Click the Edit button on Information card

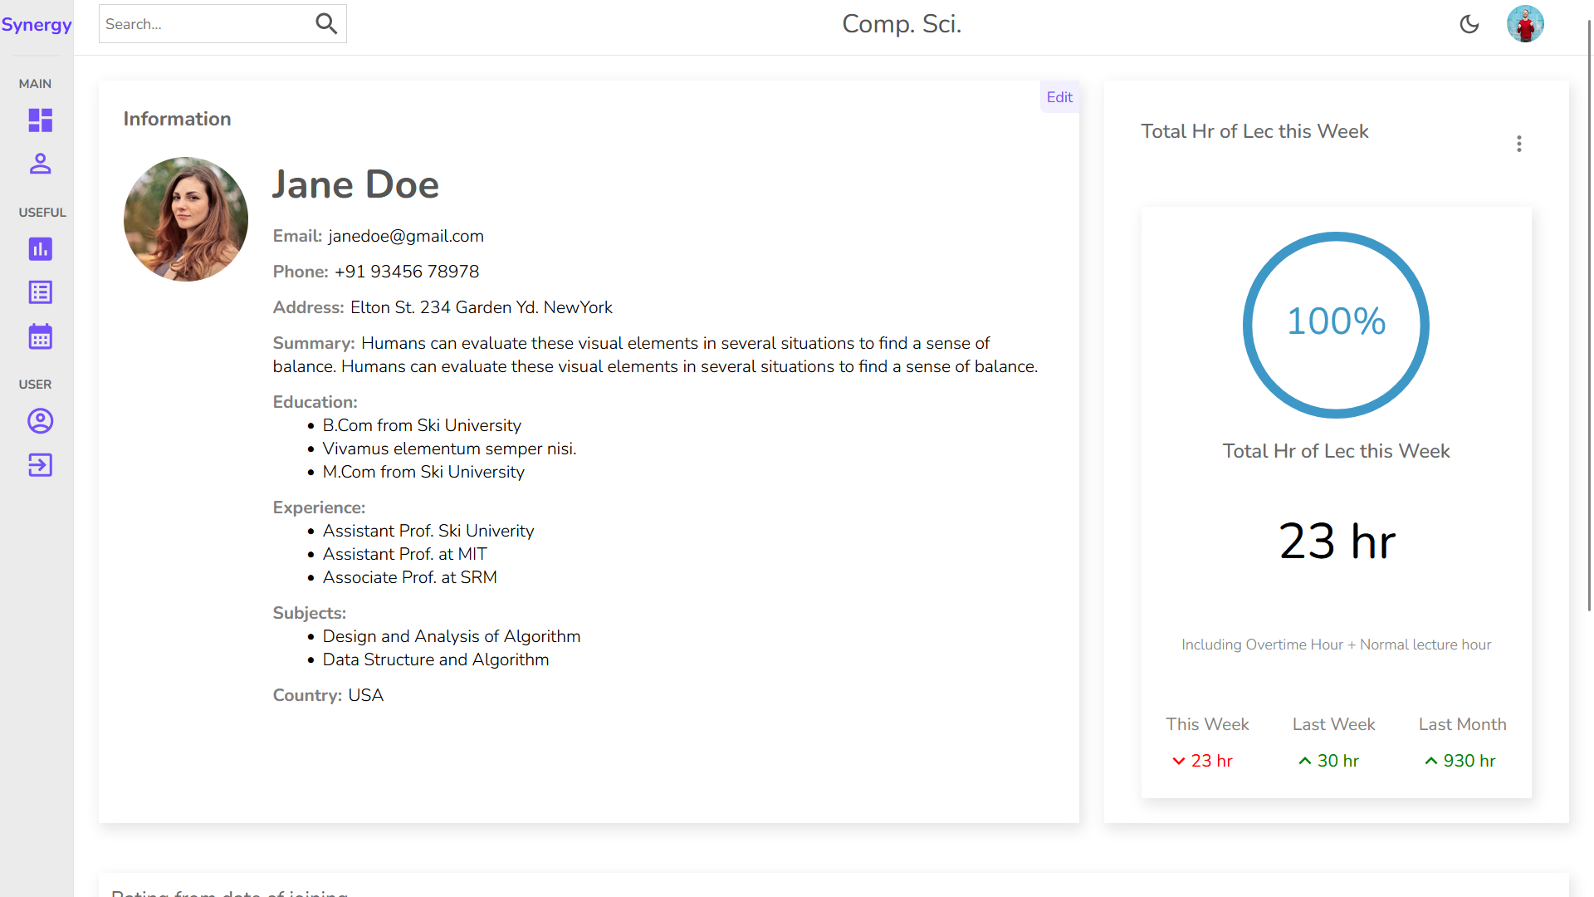pos(1059,97)
